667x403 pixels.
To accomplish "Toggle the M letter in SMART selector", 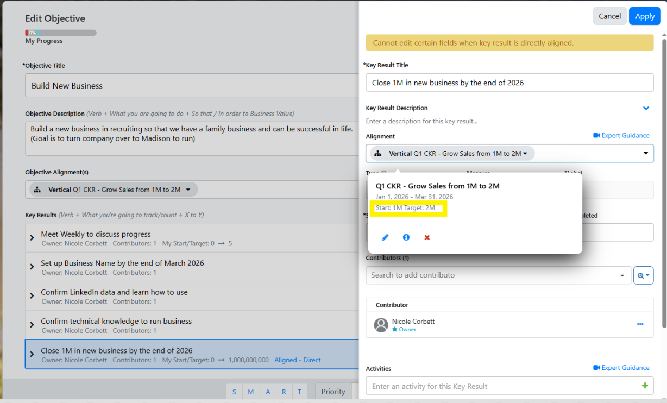I will 250,392.
